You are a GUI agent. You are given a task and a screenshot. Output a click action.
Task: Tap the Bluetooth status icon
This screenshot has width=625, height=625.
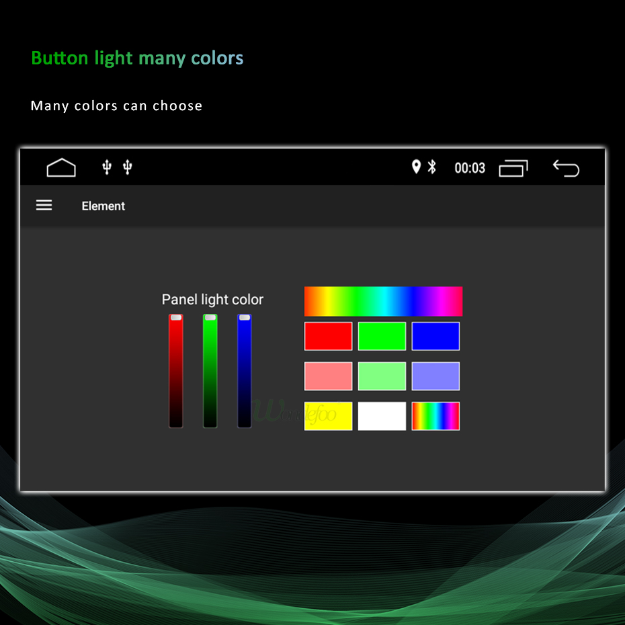432,167
